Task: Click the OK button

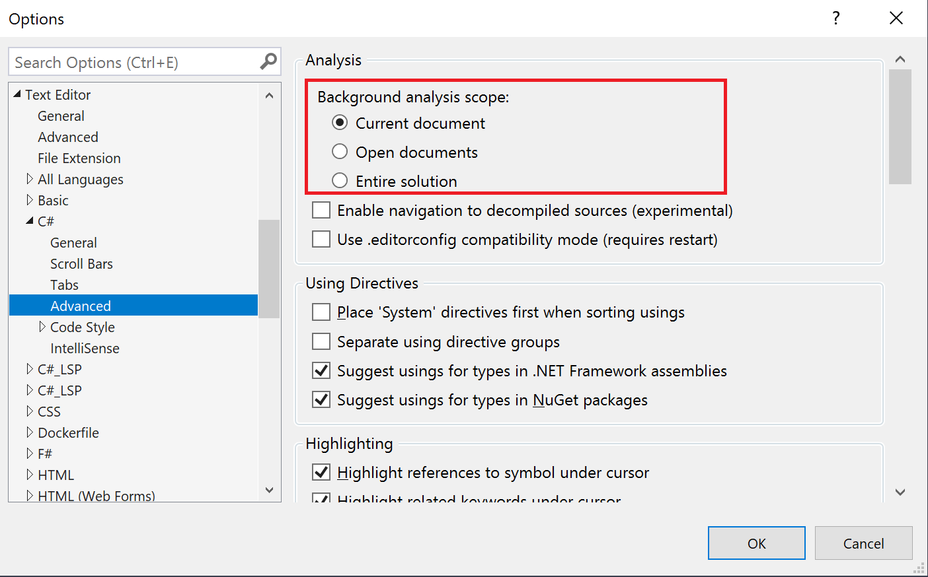Action: 756,543
